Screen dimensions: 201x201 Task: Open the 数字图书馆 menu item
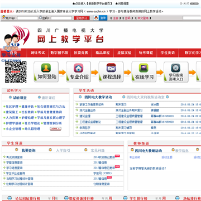59,52
